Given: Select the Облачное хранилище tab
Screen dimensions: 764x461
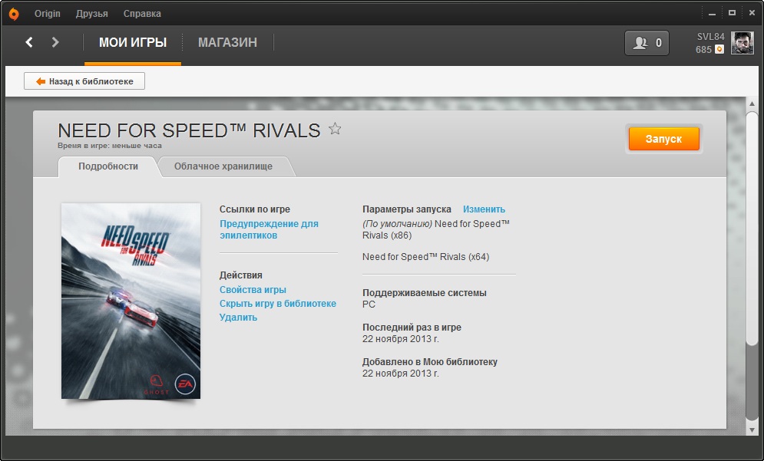Looking at the screenshot, I should (x=223, y=166).
